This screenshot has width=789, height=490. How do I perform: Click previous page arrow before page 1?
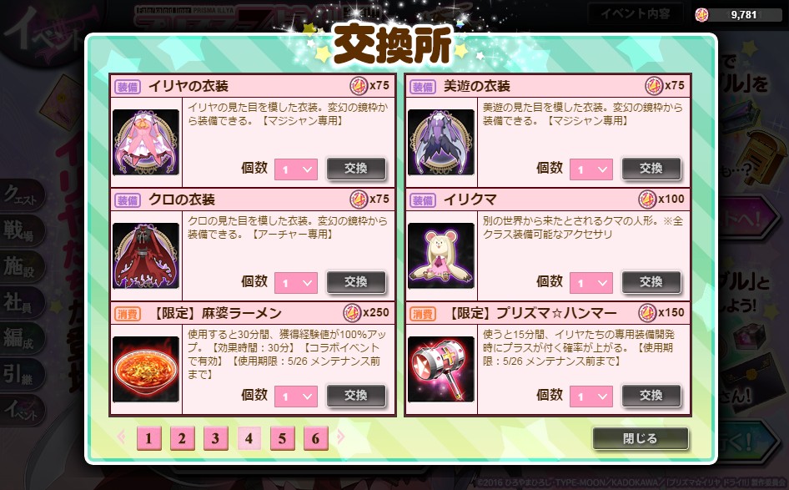click(x=121, y=437)
